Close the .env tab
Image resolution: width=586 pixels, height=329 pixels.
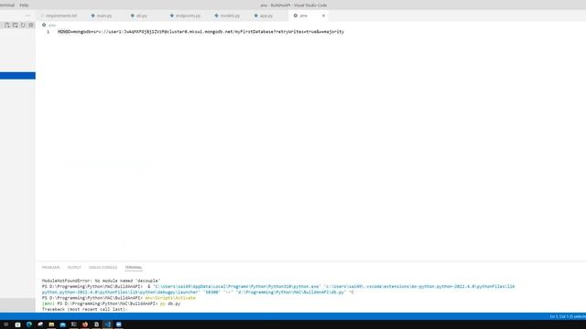[x=323, y=16]
